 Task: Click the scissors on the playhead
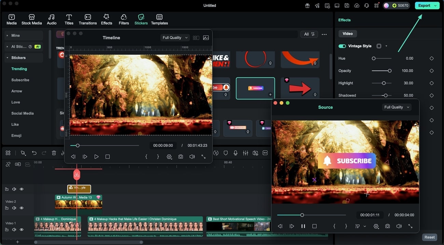(x=77, y=175)
